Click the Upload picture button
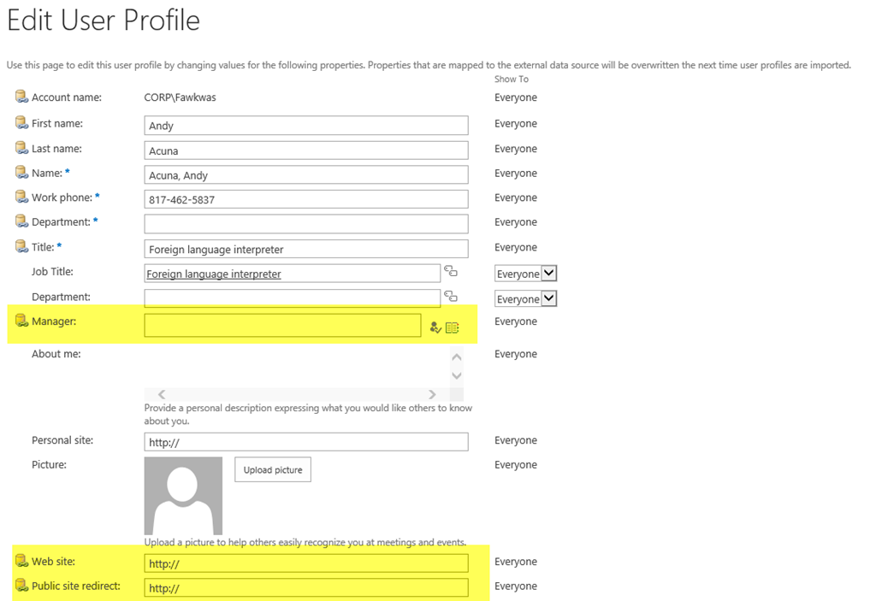876x601 pixels. click(273, 469)
